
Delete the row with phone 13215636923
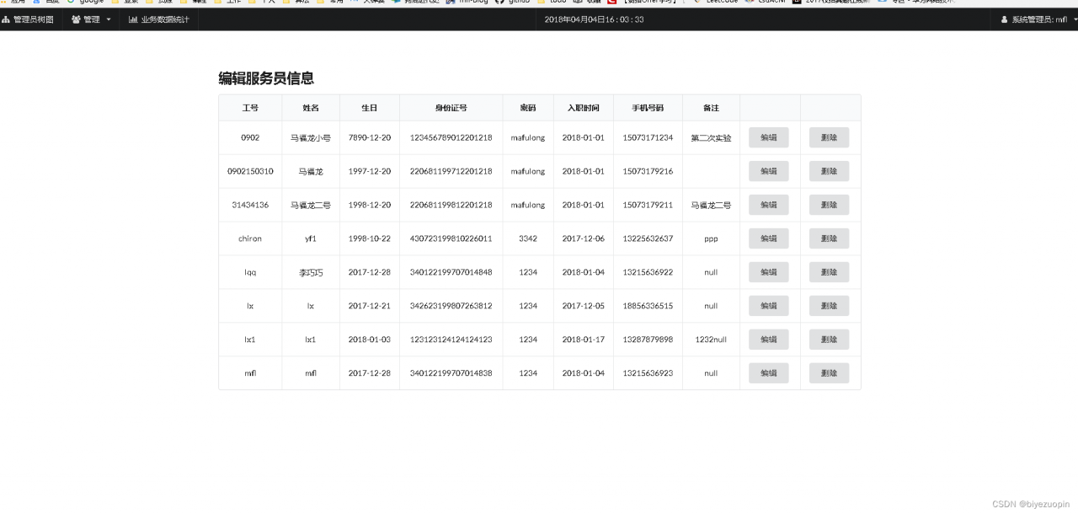(830, 373)
